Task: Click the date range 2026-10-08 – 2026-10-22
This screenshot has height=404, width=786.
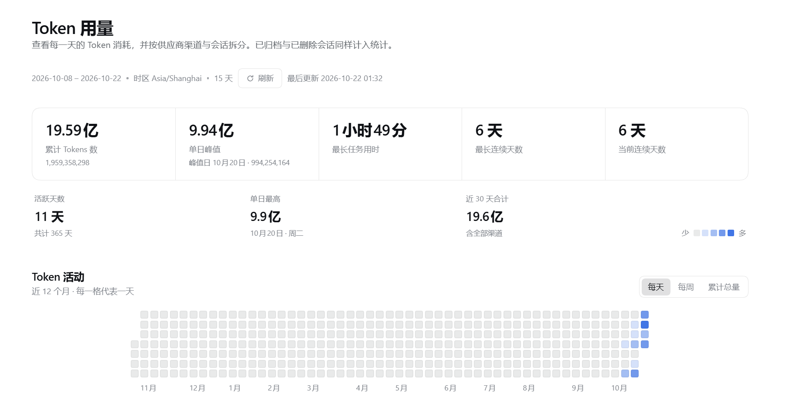Action: (x=76, y=78)
